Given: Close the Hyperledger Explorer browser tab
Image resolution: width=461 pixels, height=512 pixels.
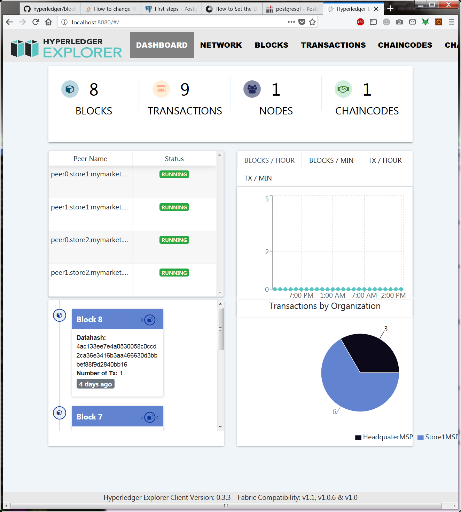Looking at the screenshot, I should click(376, 9).
